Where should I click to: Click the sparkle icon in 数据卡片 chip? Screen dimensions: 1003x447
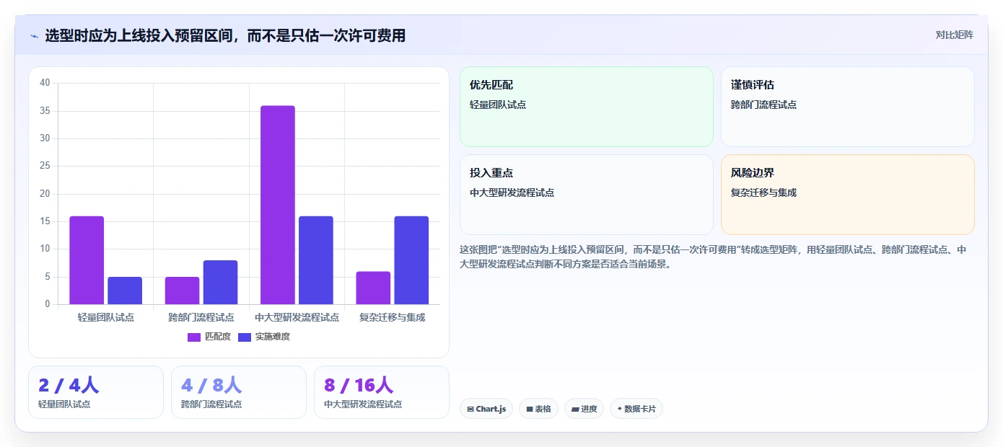click(x=619, y=409)
